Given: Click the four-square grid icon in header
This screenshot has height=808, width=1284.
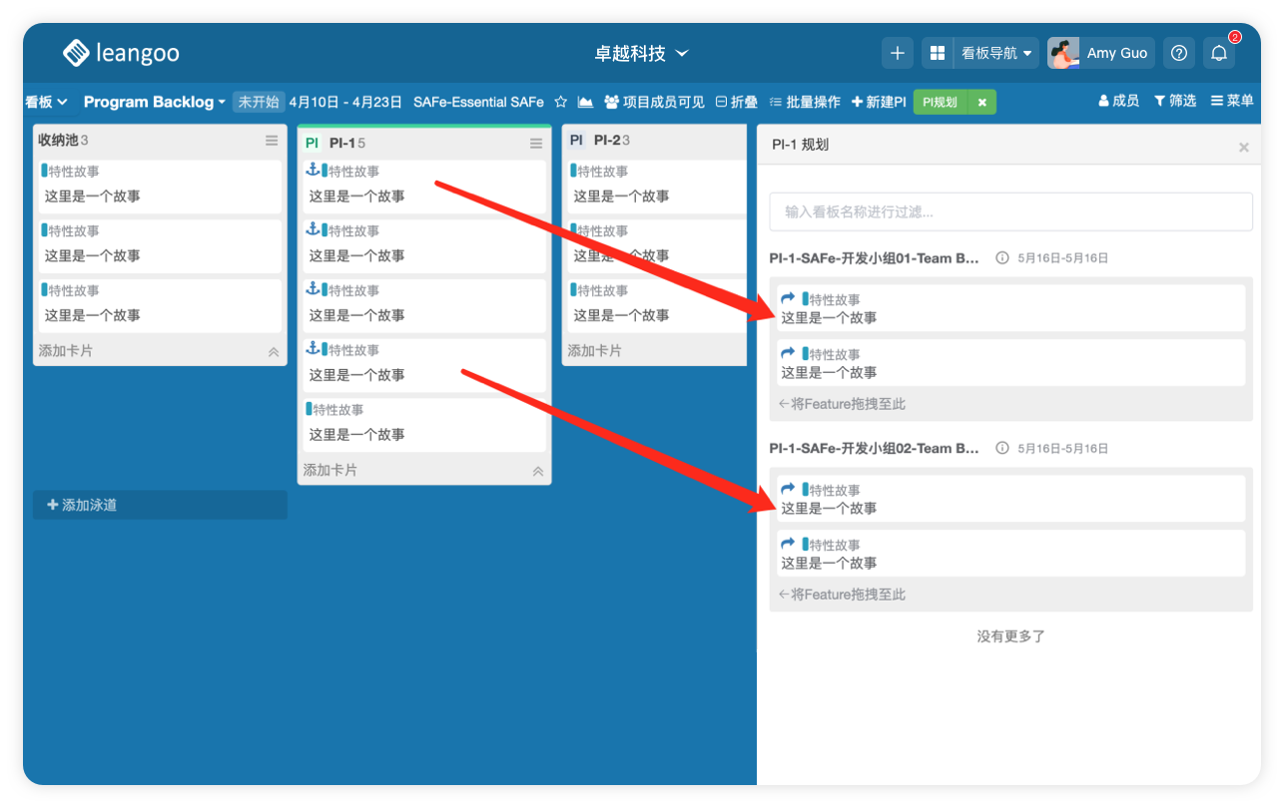Looking at the screenshot, I should coord(937,54).
